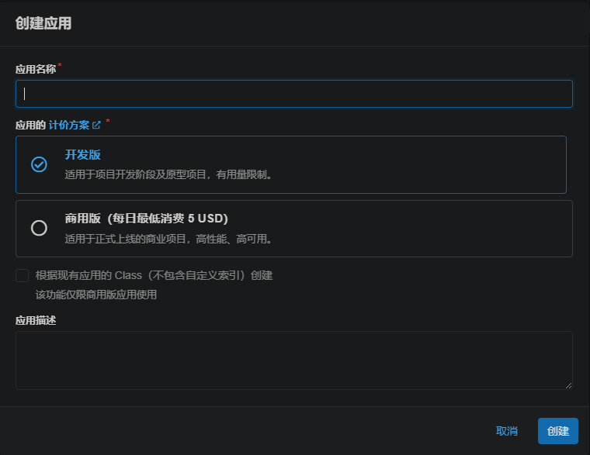Enable the 根据现有应用的 Class checkbox
This screenshot has width=590, height=455.
pyautogui.click(x=22, y=275)
